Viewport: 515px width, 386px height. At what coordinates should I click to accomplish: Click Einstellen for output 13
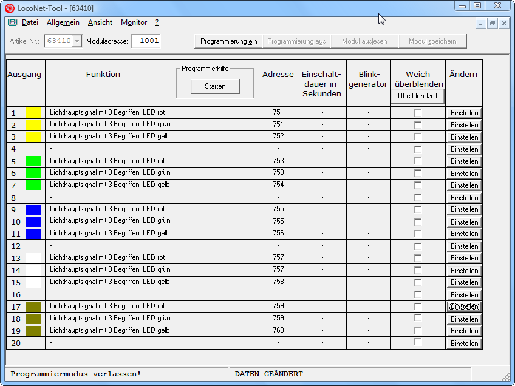[464, 258]
